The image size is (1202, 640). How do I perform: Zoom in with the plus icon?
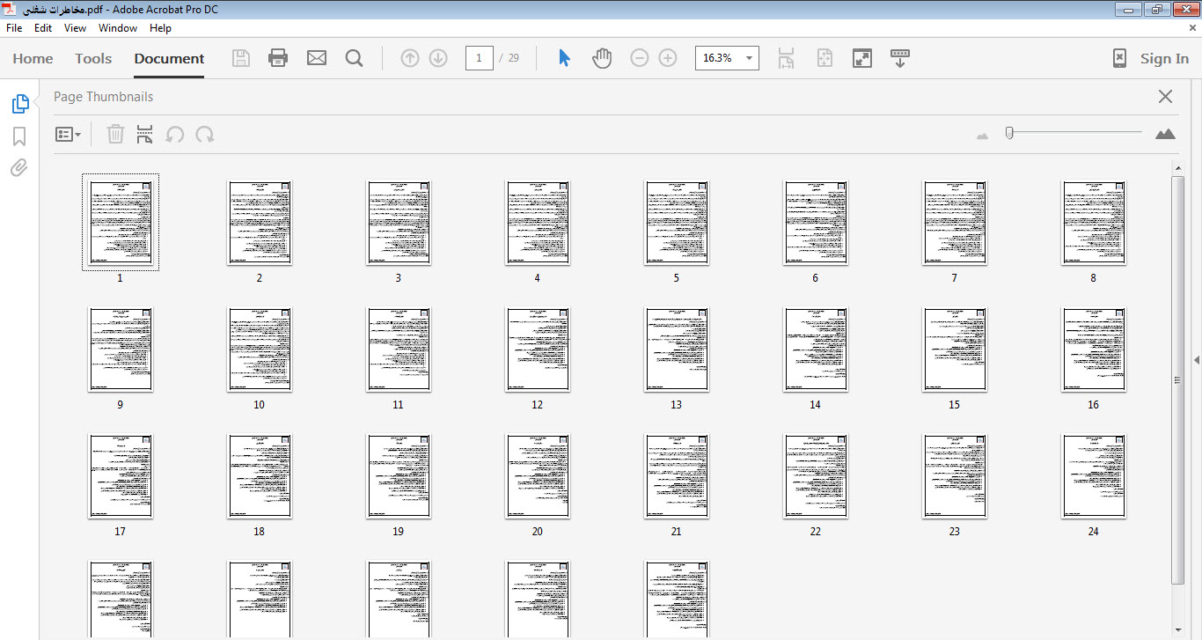click(x=668, y=58)
